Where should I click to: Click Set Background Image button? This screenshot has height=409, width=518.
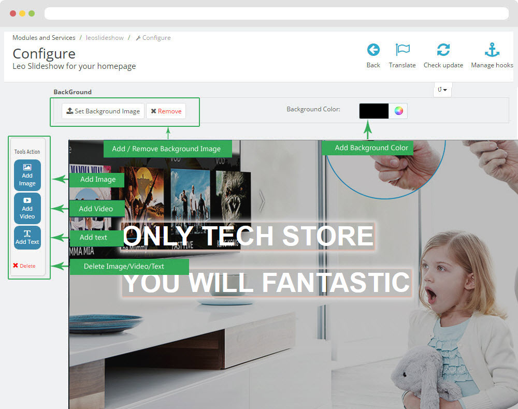(x=103, y=111)
